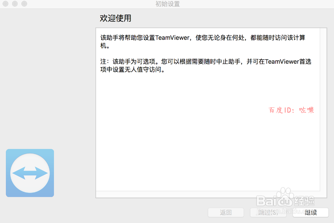334x223 pixels.
Task: Click the red close traffic light
Action: click(x=5, y=4)
